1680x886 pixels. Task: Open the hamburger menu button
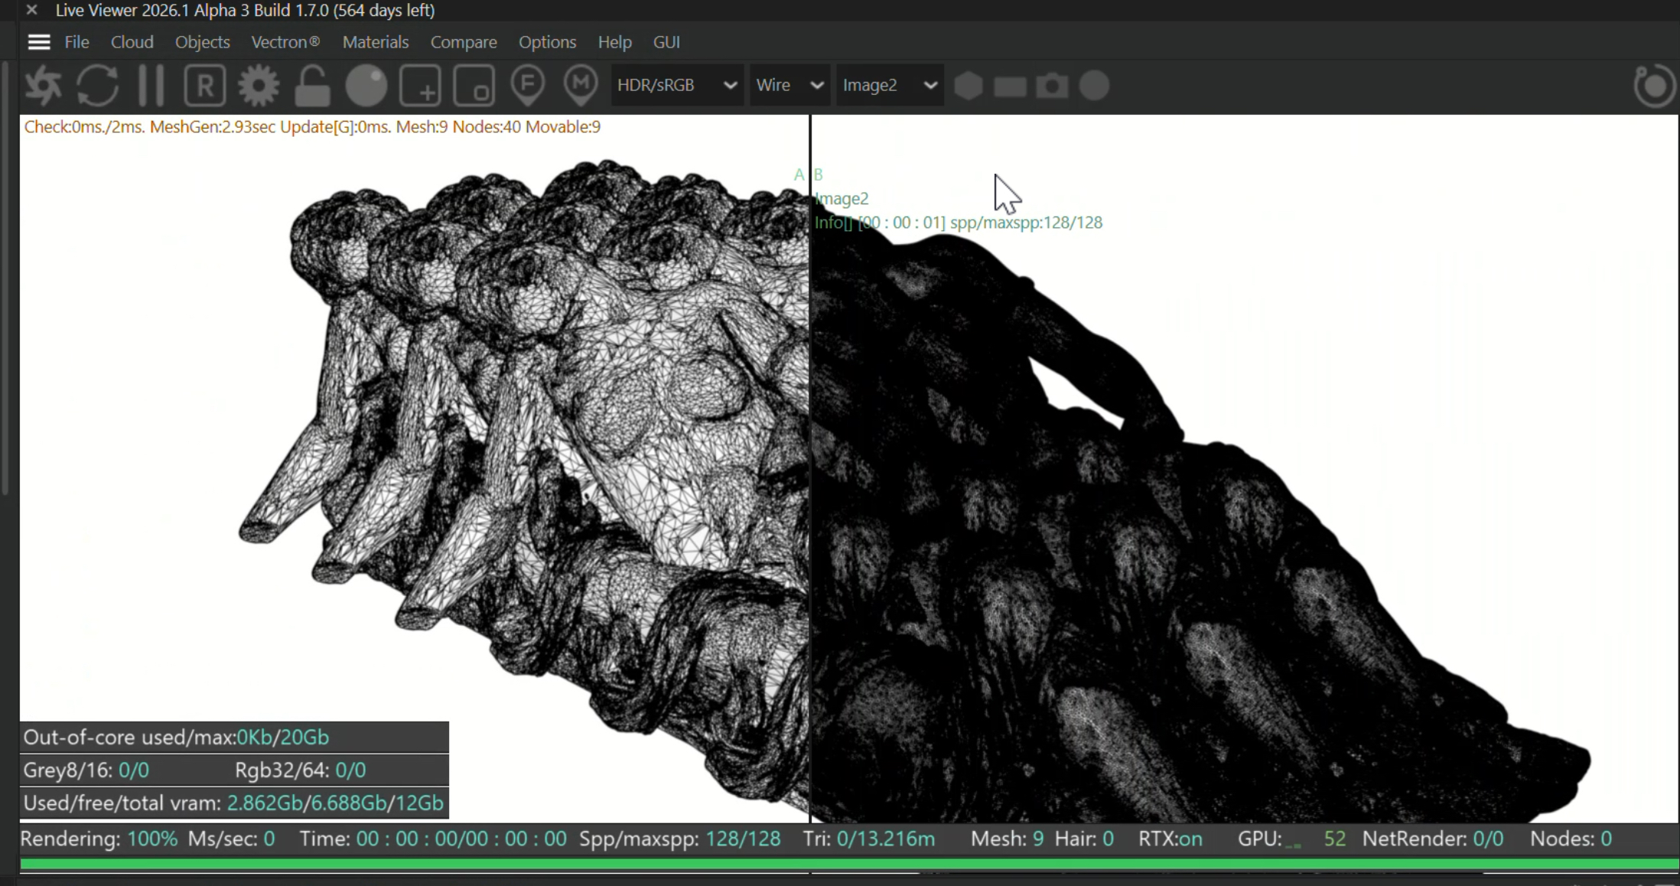(39, 42)
